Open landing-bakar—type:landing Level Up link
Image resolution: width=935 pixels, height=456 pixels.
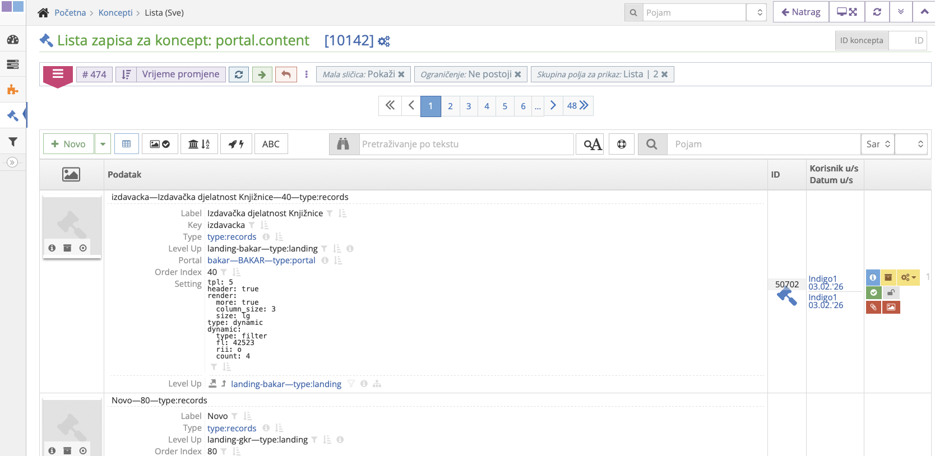pos(286,384)
